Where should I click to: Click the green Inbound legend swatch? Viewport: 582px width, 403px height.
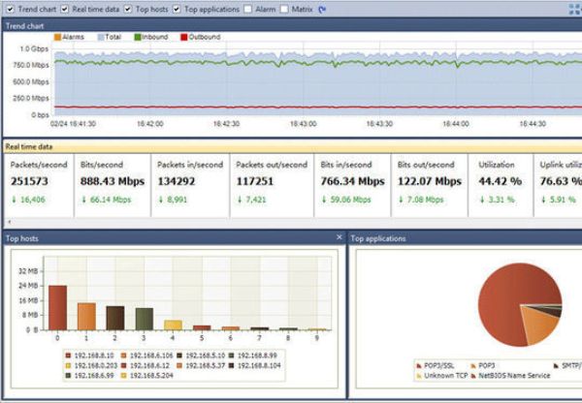coord(137,37)
